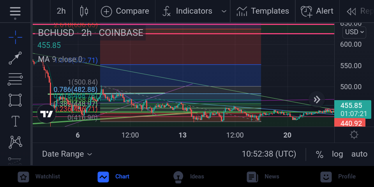Switch to the Ideas tab
The image size is (374, 187).
tap(189, 177)
